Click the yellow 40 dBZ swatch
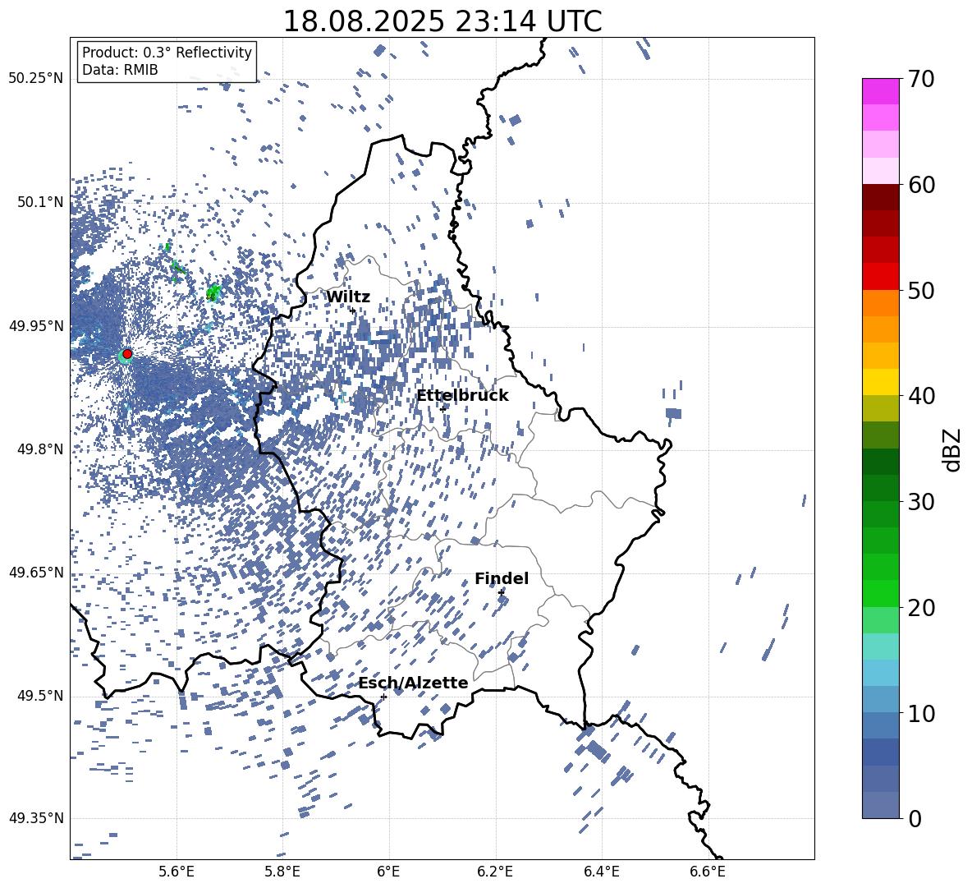This screenshot has height=888, width=972. 880,382
